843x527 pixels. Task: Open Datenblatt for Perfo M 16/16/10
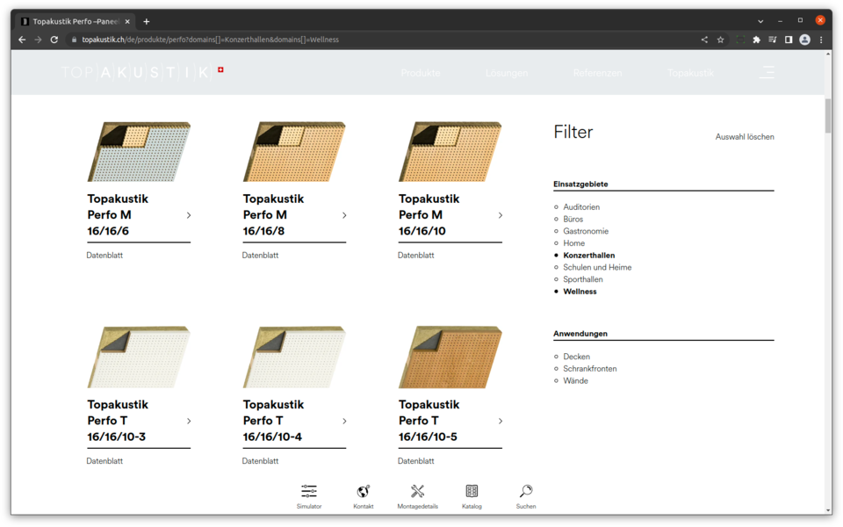click(x=416, y=256)
